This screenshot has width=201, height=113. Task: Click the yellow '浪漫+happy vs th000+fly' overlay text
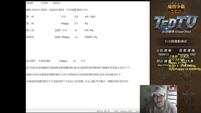pos(185,69)
